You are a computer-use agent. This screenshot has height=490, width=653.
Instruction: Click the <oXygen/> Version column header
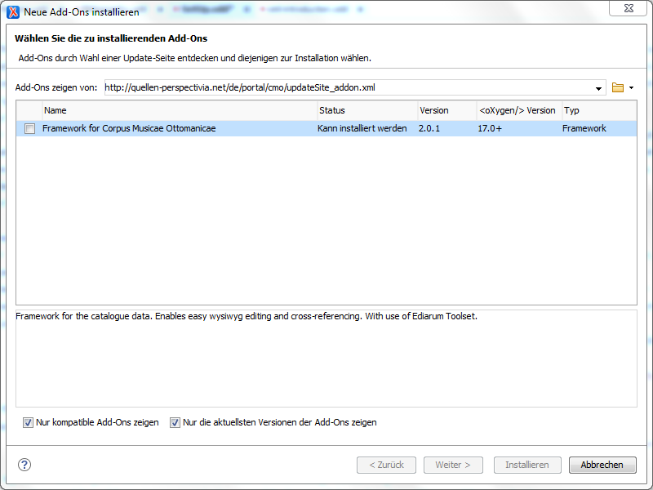[518, 110]
